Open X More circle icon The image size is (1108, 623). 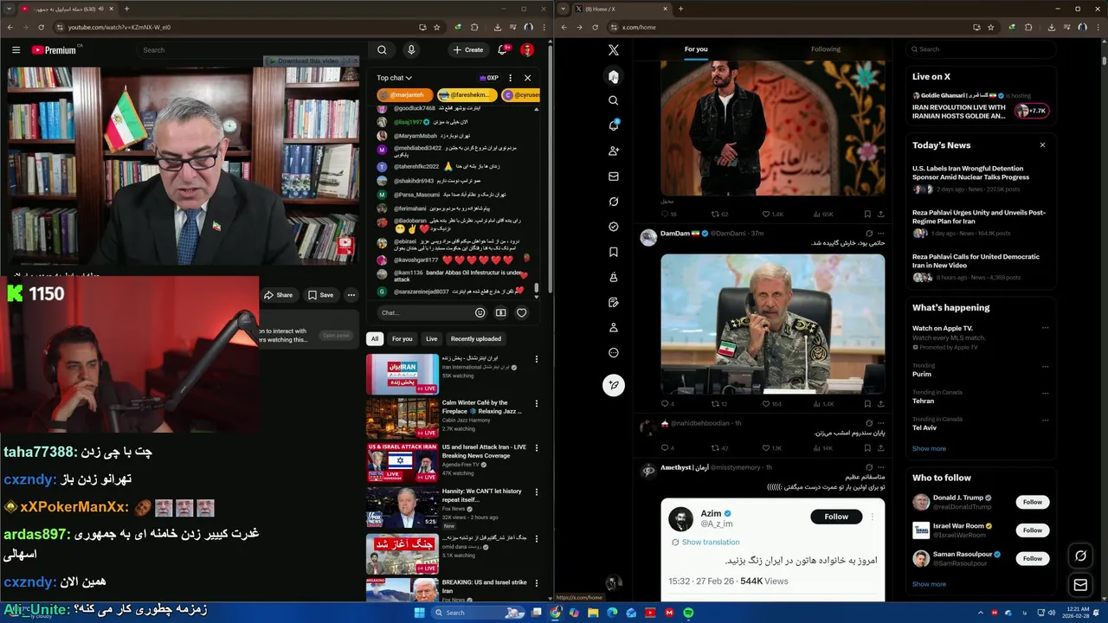coord(614,353)
